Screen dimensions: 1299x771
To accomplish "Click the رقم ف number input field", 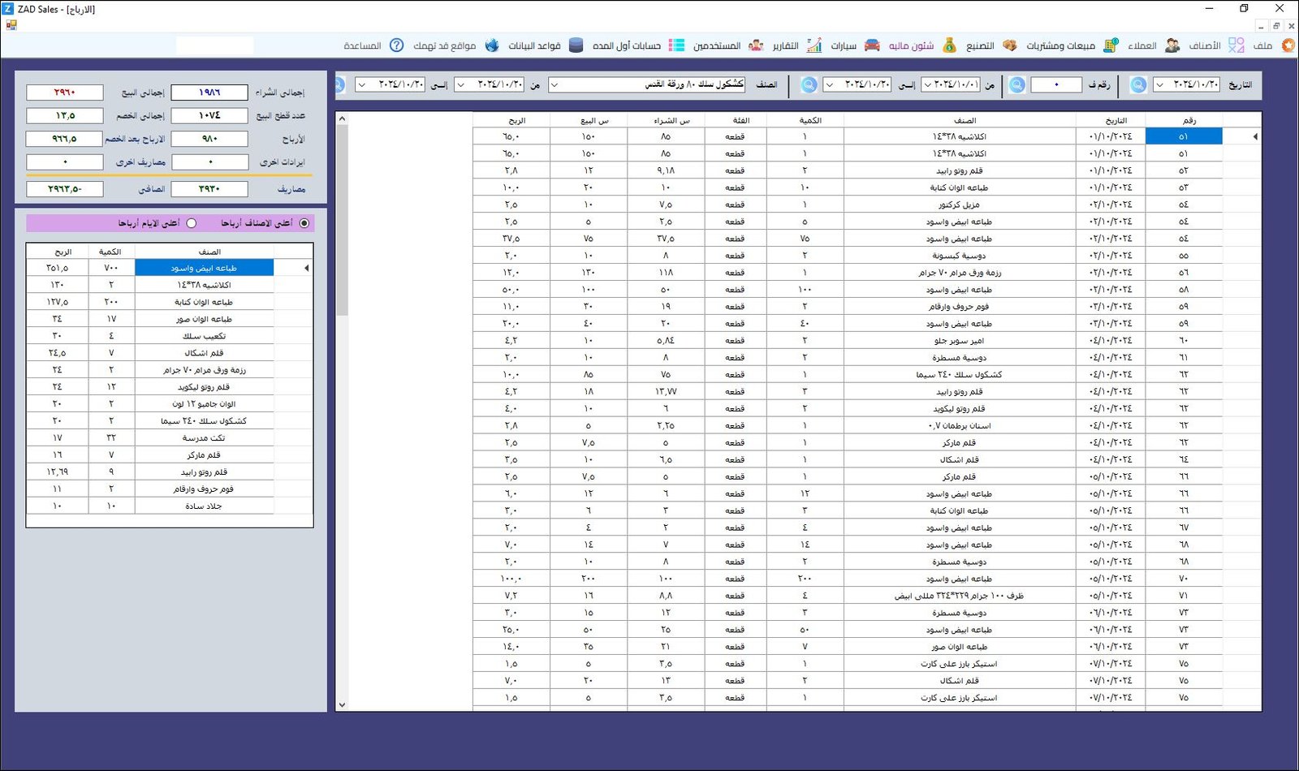I will click(x=1055, y=84).
